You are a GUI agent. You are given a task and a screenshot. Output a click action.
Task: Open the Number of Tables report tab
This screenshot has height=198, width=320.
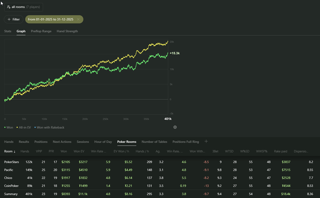pyautogui.click(x=155, y=141)
